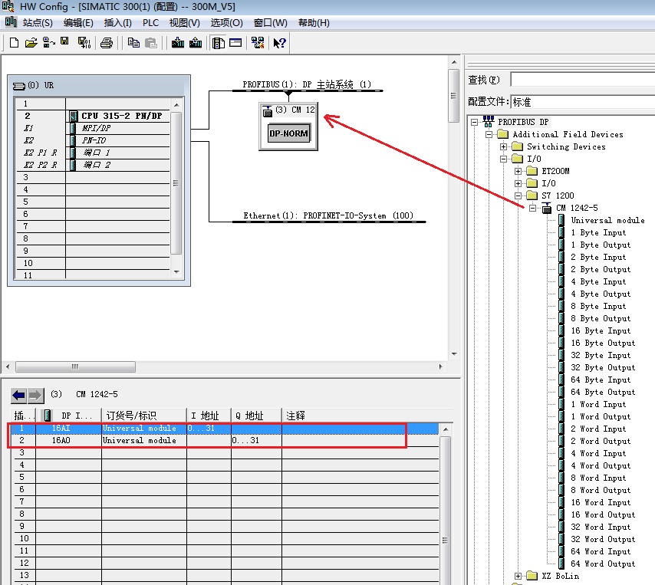
Task: Click the I 地址 column header
Action: pyautogui.click(x=209, y=416)
